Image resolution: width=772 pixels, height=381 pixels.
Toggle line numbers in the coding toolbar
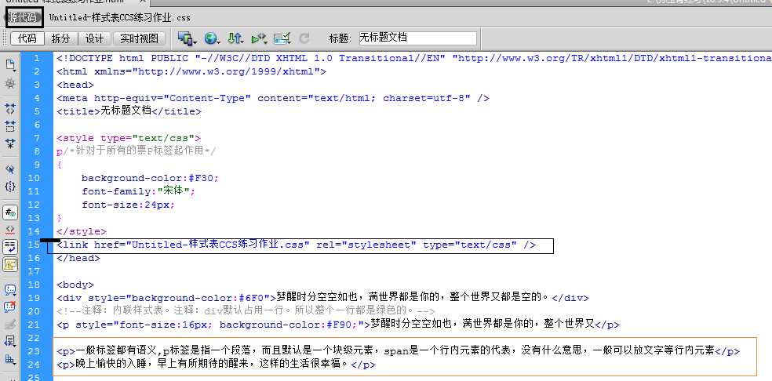10,212
